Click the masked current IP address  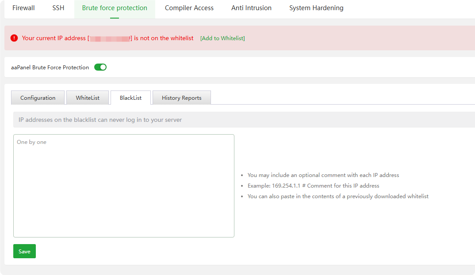(110, 38)
